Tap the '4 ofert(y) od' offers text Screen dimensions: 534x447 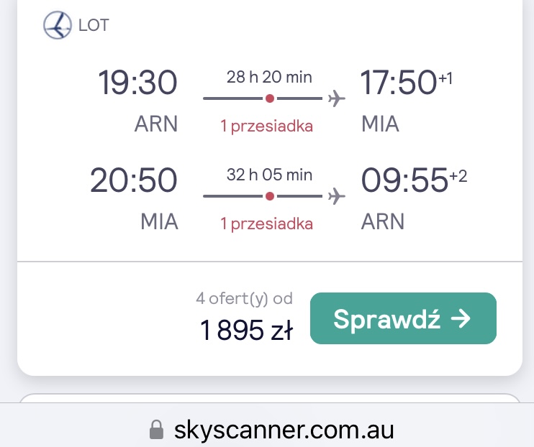(244, 299)
